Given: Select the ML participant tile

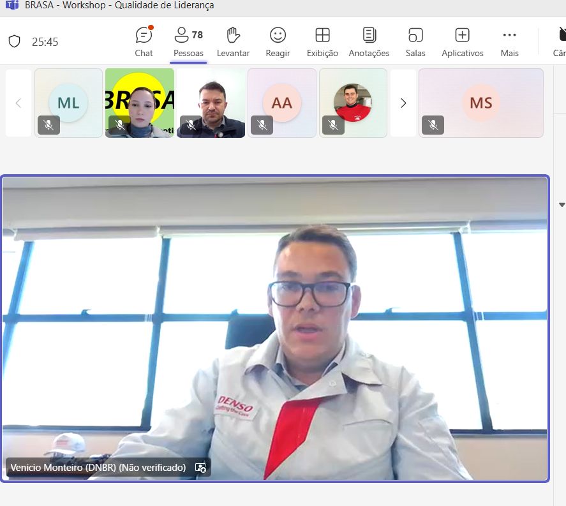Looking at the screenshot, I should pyautogui.click(x=68, y=103).
